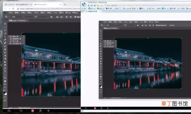Viewport: 191px width, 114px height.
Task: Reload the page in Chrome
Action: click(x=13, y=9)
